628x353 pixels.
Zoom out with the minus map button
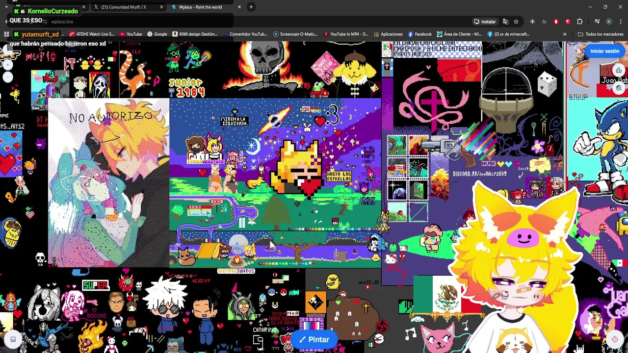tap(8, 76)
